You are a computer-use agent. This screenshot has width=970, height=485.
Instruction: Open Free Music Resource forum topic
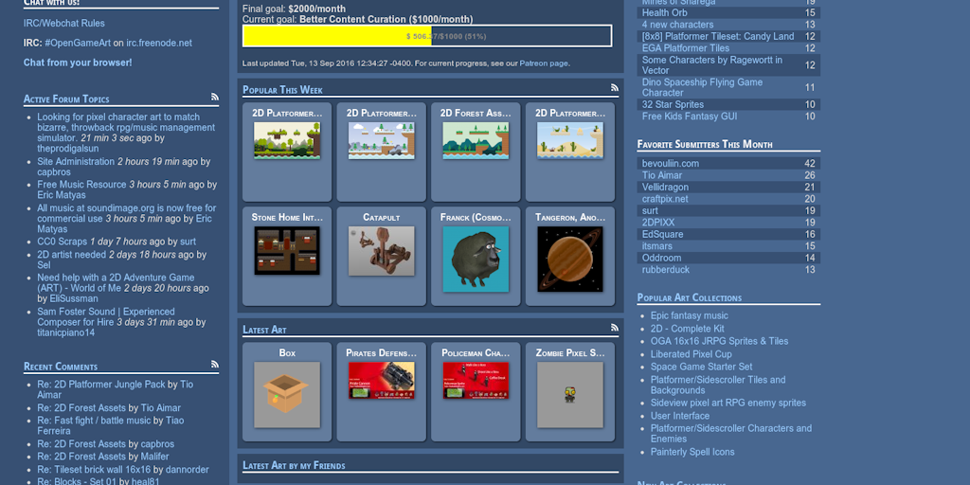tap(81, 185)
